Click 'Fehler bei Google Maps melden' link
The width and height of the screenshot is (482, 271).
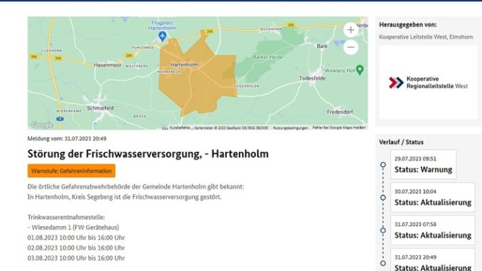tap(339, 127)
